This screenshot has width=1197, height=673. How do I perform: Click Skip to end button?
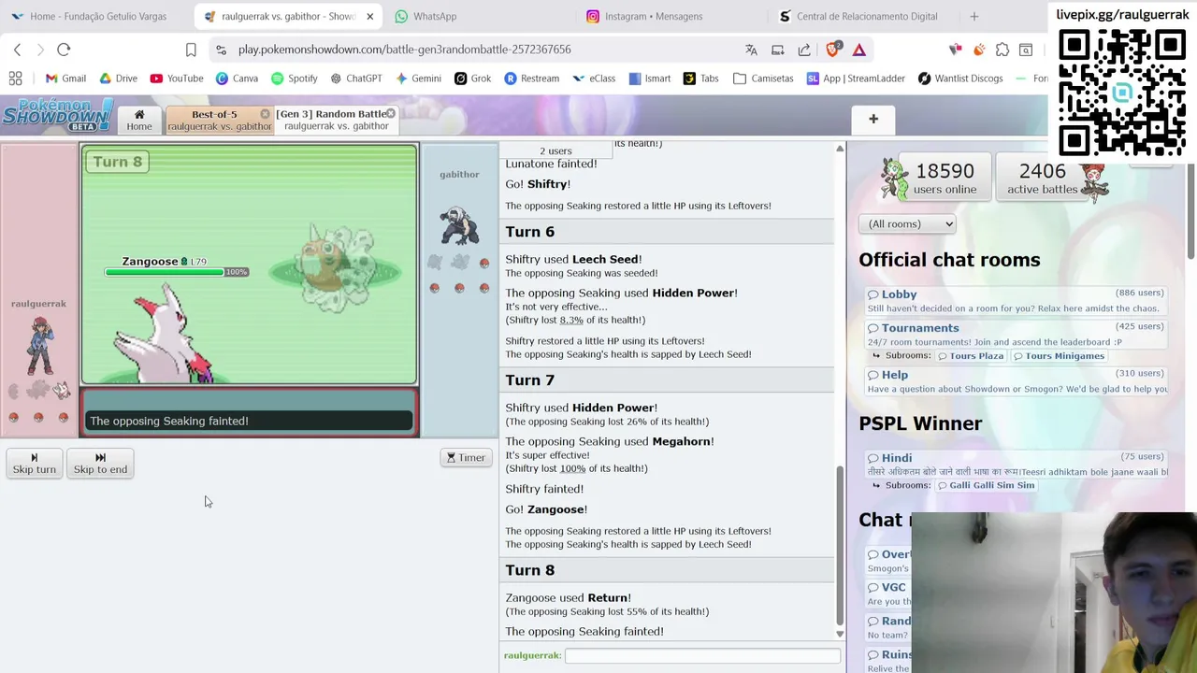[100, 464]
